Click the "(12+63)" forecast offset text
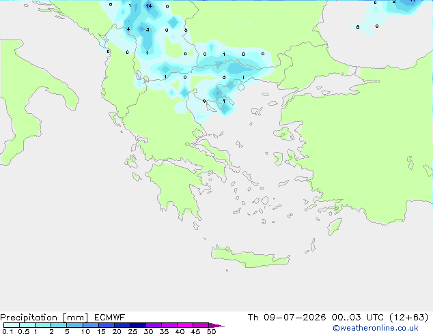 [x=408, y=318]
